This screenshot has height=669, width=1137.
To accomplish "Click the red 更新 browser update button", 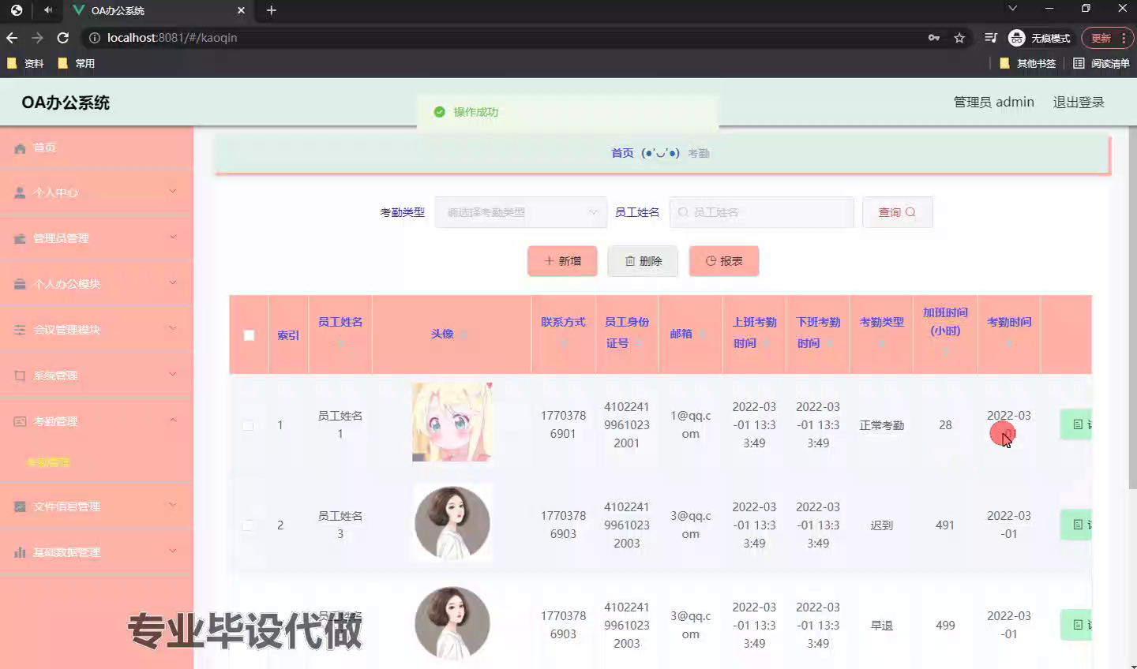I will (1107, 38).
